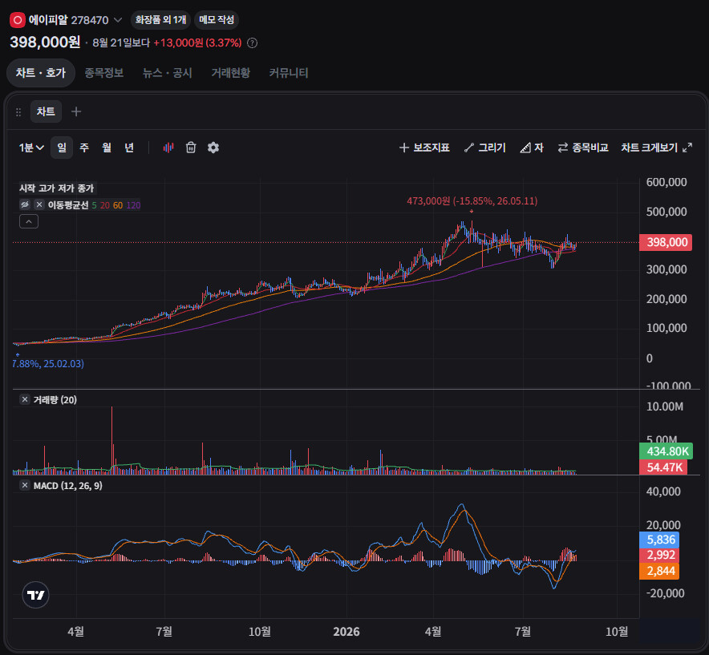Open chart settings gear icon

213,148
